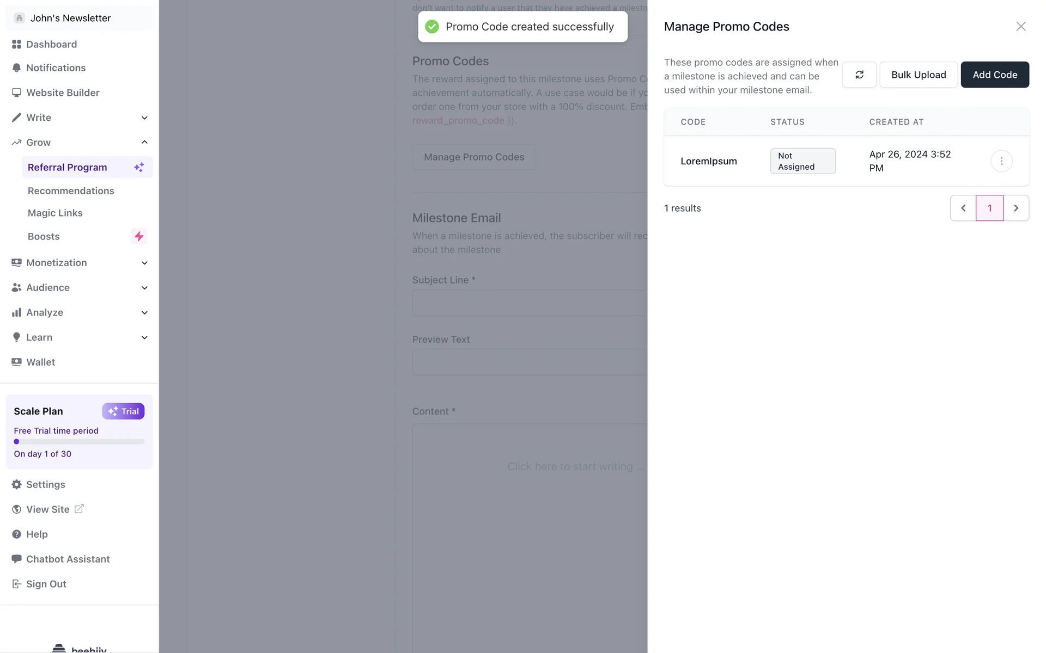Collapse the Grow section
The height and width of the screenshot is (653, 1046).
click(x=144, y=143)
